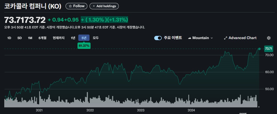
Task: Select the 6개월 time range tab
Action: click(43, 38)
